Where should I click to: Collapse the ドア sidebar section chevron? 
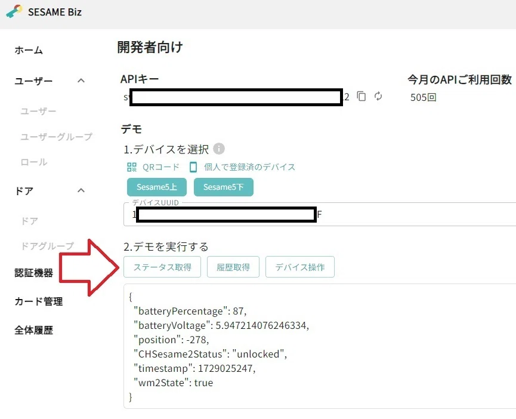coord(81,190)
